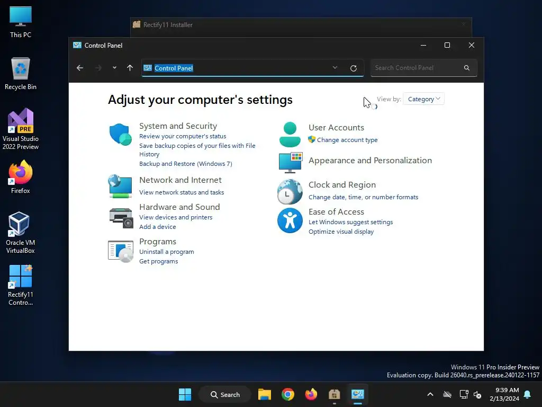The height and width of the screenshot is (407, 542).
Task: Click Uninstall a program
Action: point(167,252)
